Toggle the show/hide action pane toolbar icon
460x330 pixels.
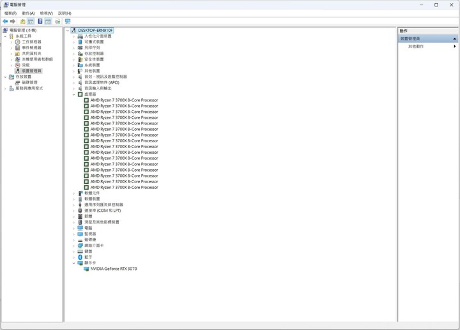[x=48, y=22]
